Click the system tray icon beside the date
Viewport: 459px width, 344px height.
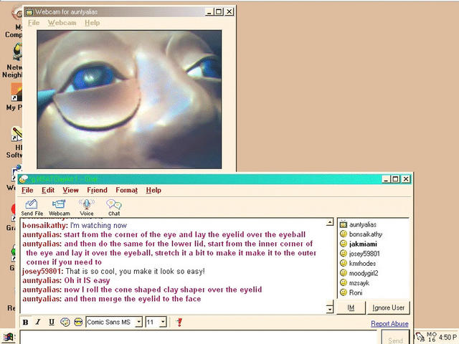(x=420, y=338)
